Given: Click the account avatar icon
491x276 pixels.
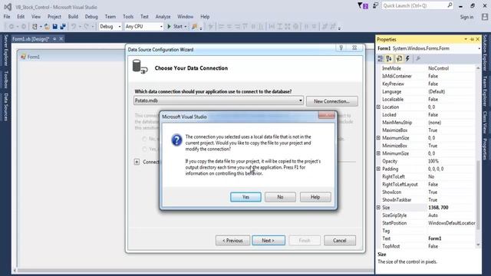Looking at the screenshot, I should coord(484,17).
